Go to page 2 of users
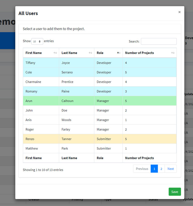Viewport: 193px width, 206px height. click(161, 169)
